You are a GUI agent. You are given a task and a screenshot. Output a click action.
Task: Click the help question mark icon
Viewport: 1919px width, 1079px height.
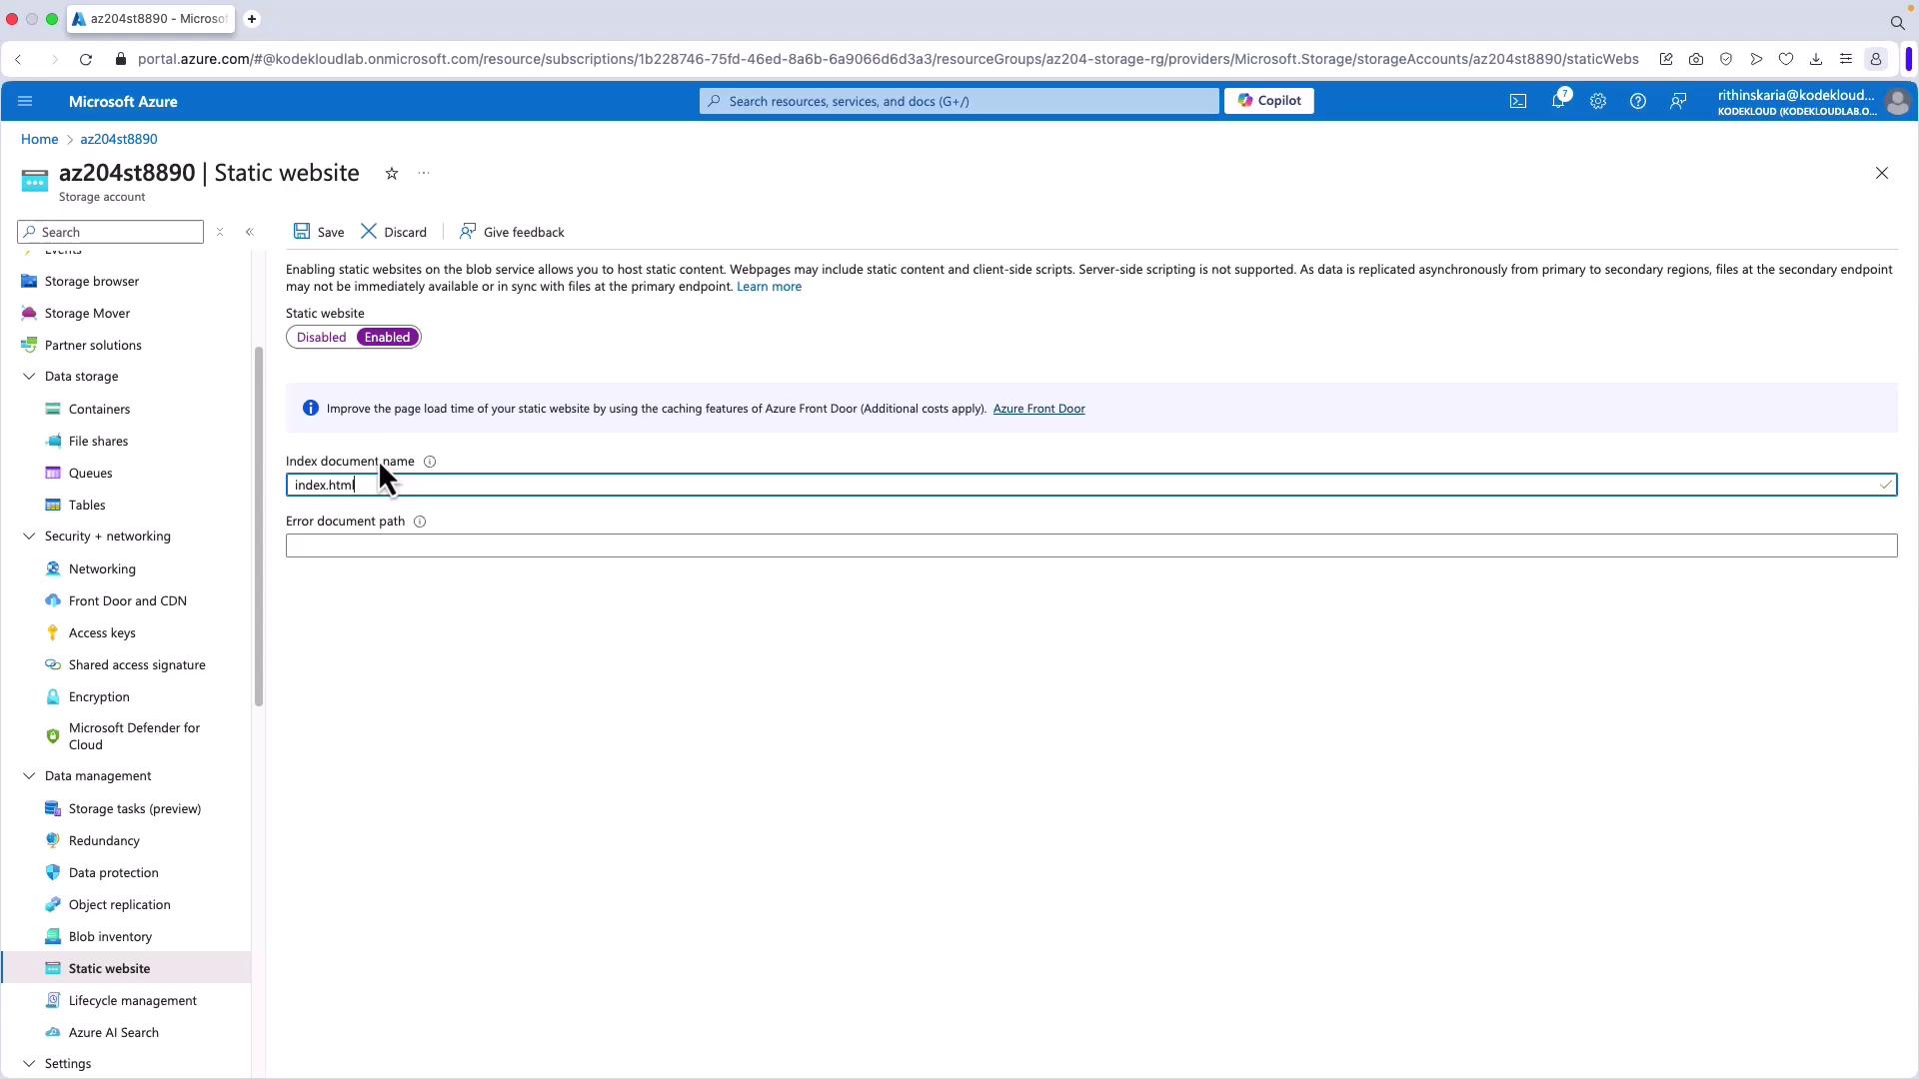[1637, 101]
